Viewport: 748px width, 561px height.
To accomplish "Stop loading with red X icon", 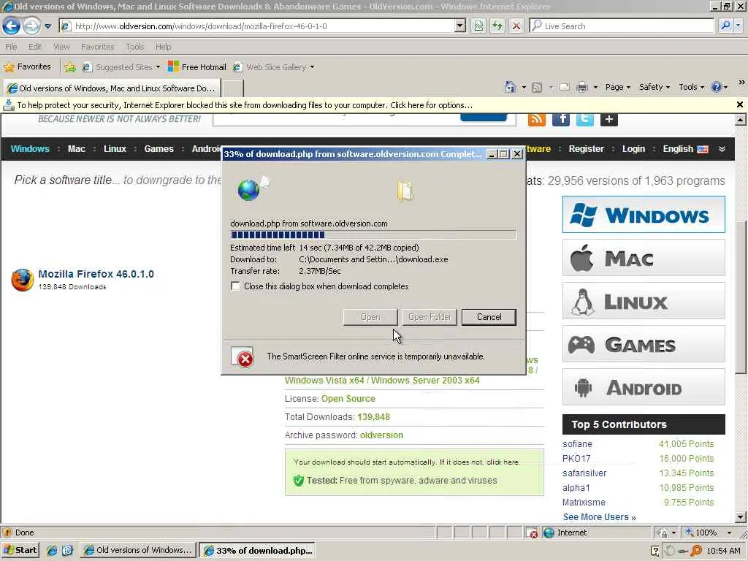I will coord(516,26).
